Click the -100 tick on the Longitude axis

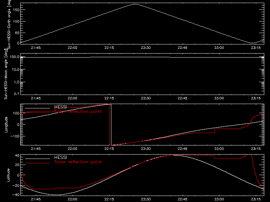[x=15, y=136]
